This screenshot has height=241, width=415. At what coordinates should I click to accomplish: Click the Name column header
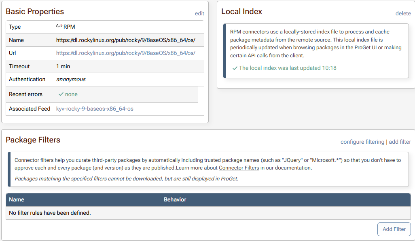17,199
